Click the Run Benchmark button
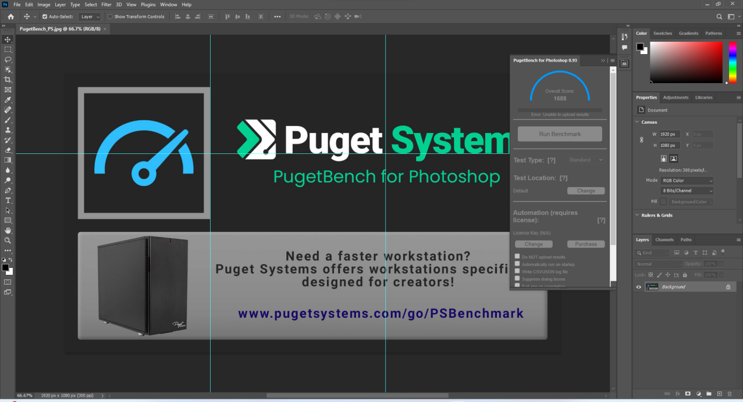The height and width of the screenshot is (402, 743). [x=560, y=134]
